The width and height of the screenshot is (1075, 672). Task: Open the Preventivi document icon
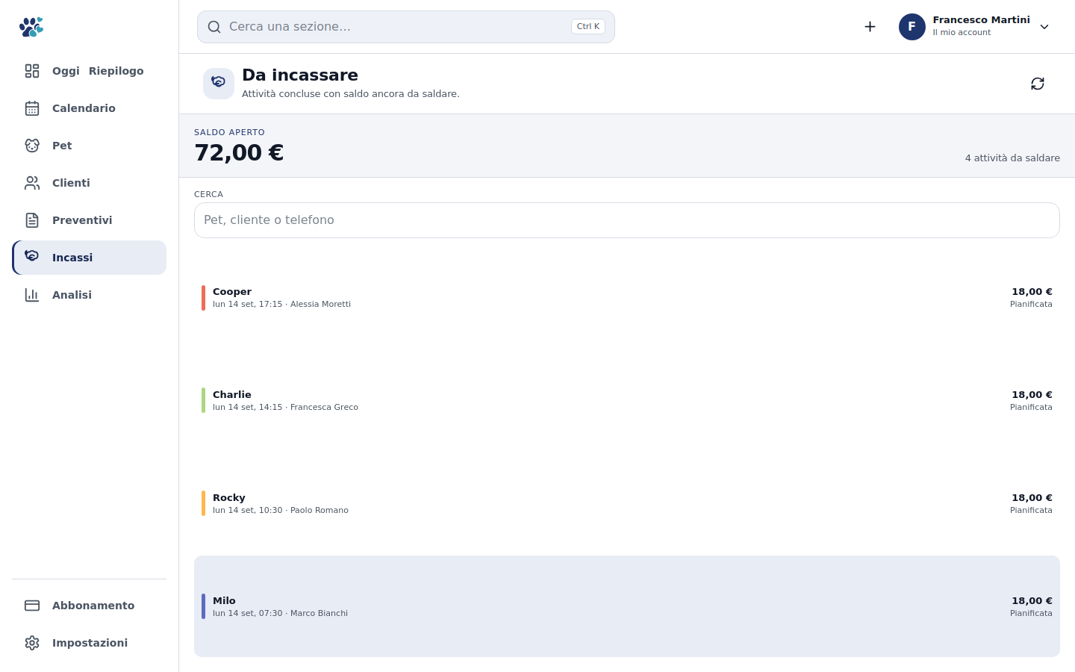click(x=32, y=220)
